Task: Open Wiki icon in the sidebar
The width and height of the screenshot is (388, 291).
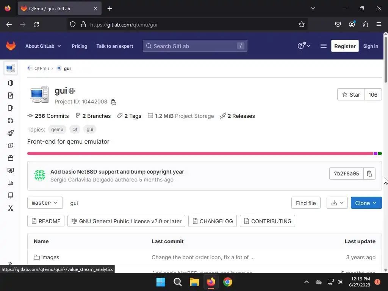Action: point(11,196)
